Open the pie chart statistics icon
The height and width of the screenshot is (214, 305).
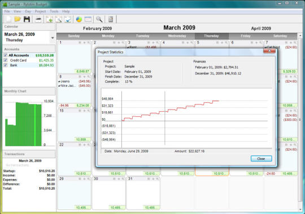tap(79, 19)
